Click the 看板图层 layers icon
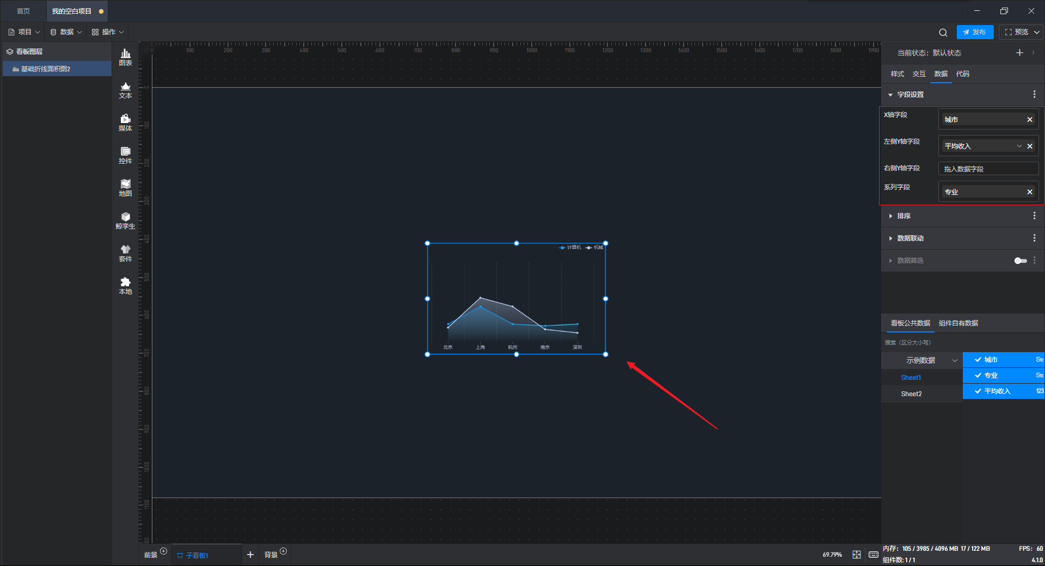Viewport: 1045px width, 566px height. pyautogui.click(x=10, y=52)
